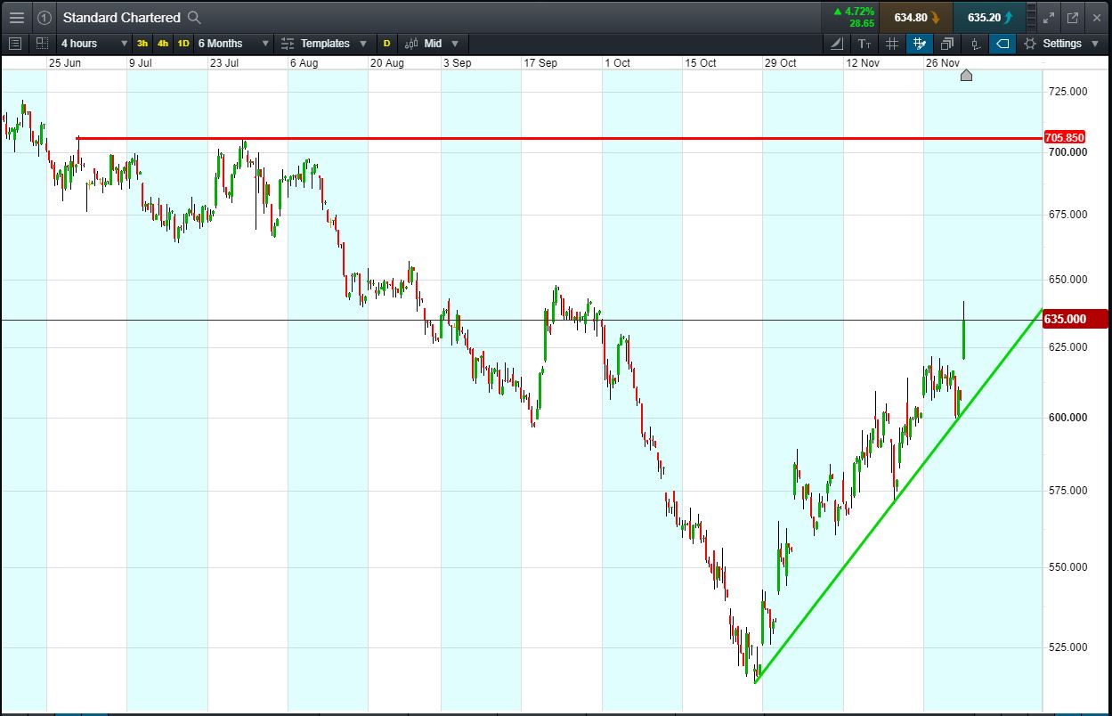This screenshot has height=716, width=1112.
Task: Open the list panel icon in chart toolbar
Action: click(14, 43)
